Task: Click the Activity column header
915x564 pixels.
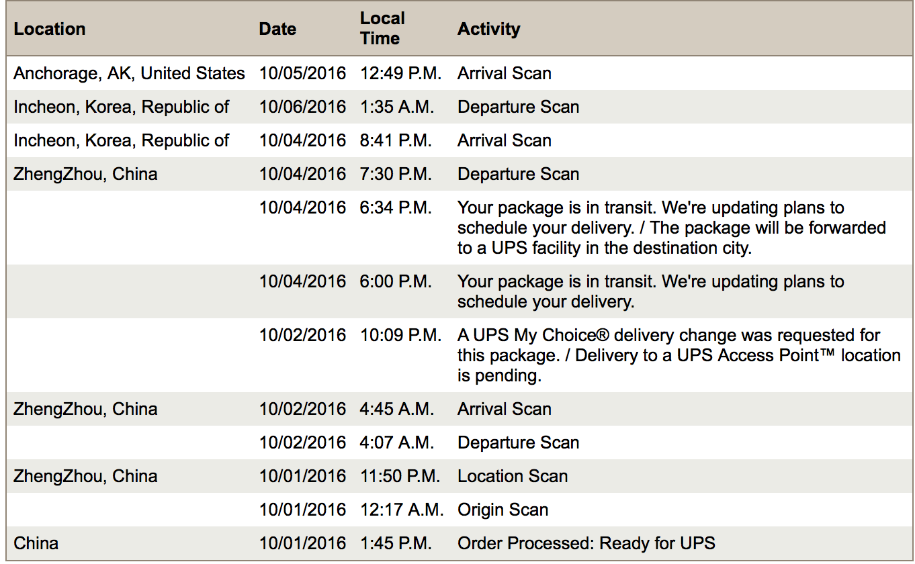Action: [488, 29]
